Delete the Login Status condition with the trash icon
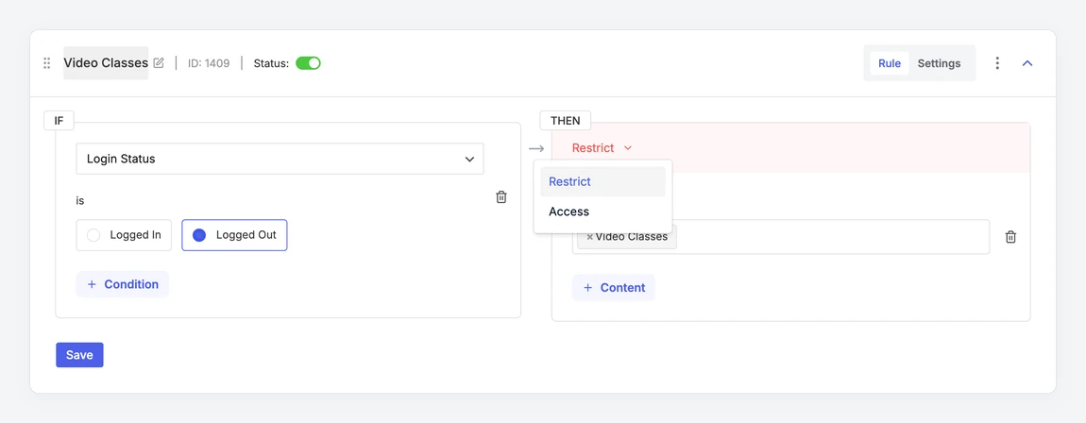 [x=501, y=197]
